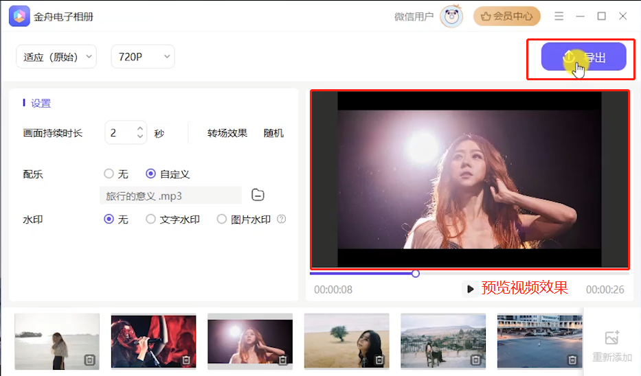This screenshot has width=641, height=376.
Task: Click the 设置 settings section heading
Action: click(41, 104)
